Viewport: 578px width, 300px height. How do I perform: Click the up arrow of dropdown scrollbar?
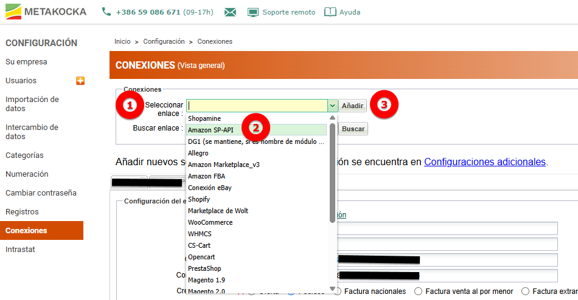coord(332,118)
